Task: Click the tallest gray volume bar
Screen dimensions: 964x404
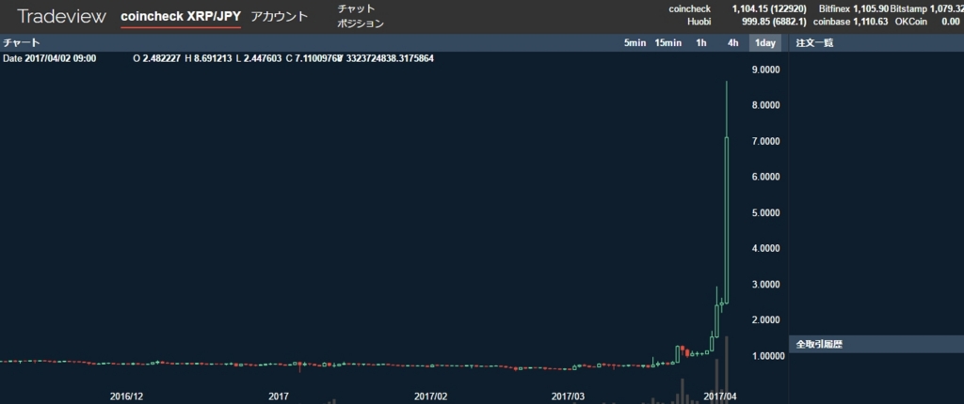Action: tap(727, 369)
